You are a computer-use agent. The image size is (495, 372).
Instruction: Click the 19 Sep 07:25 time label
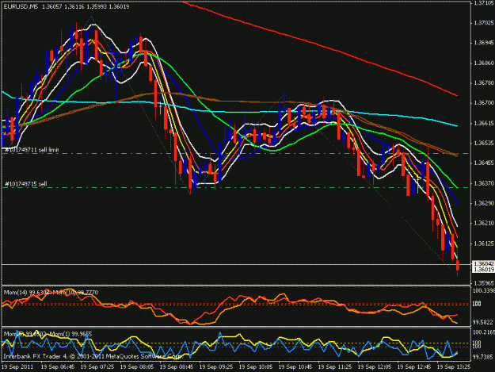click(x=97, y=367)
